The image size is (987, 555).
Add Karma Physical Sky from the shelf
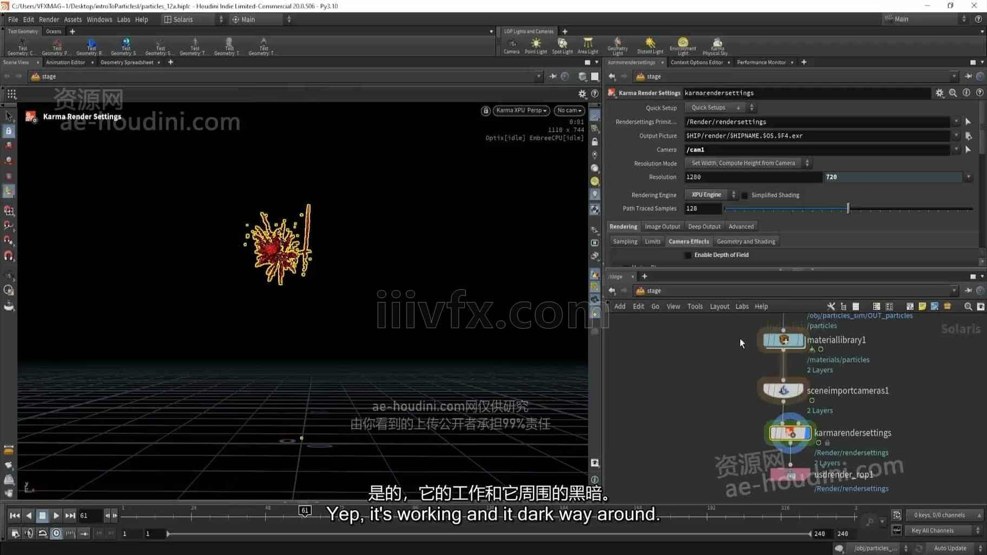(x=715, y=46)
